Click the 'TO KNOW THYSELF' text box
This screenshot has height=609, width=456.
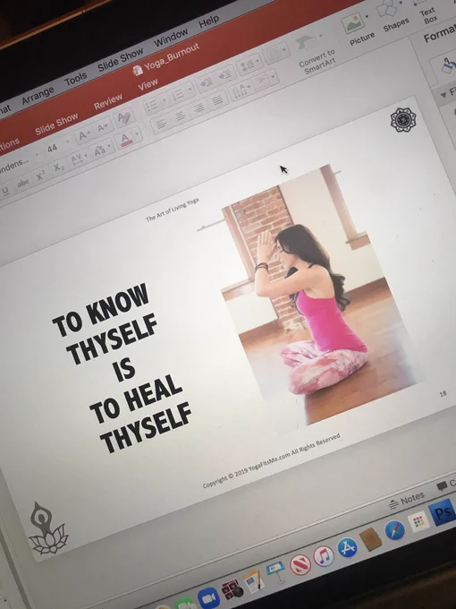tap(122, 367)
